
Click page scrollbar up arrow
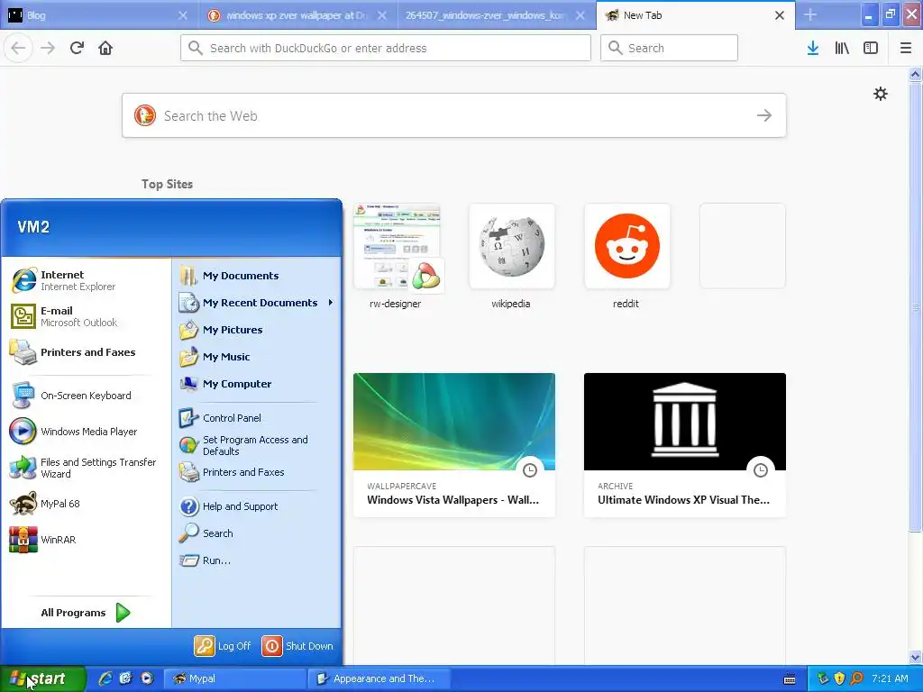[915, 74]
